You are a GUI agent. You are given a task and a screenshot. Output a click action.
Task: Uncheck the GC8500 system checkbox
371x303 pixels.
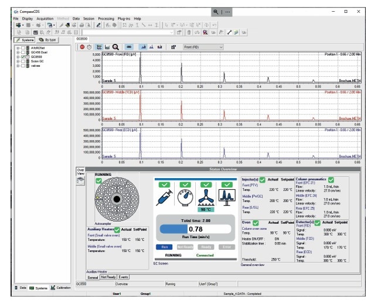tap(23, 57)
